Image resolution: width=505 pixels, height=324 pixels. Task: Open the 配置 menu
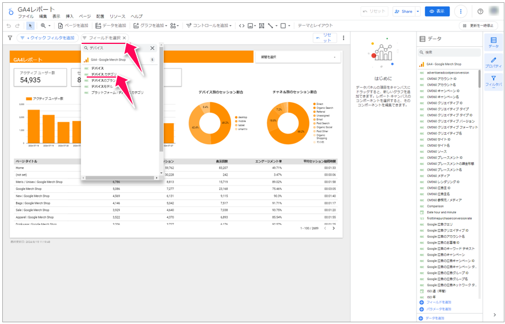tap(100, 17)
